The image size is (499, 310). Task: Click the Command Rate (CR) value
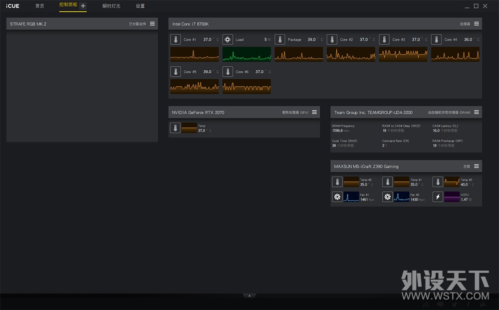pos(383,146)
